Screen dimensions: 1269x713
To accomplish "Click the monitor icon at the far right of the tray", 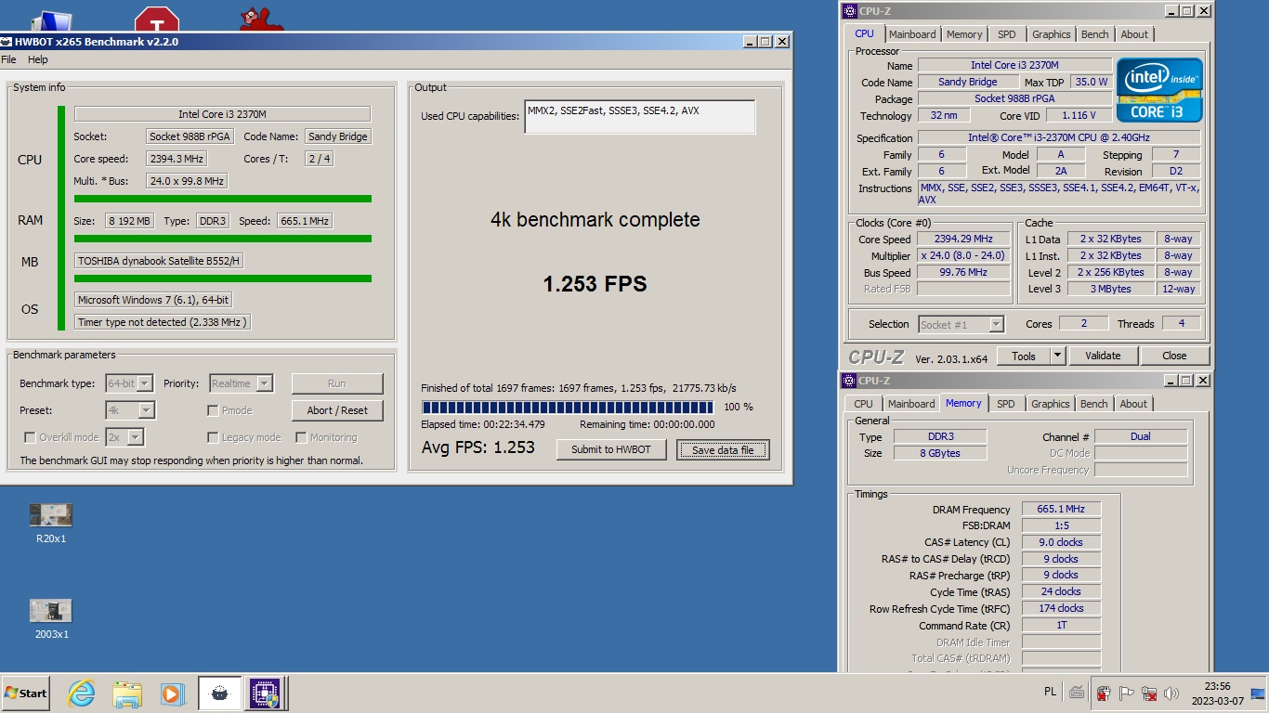I will [1258, 693].
